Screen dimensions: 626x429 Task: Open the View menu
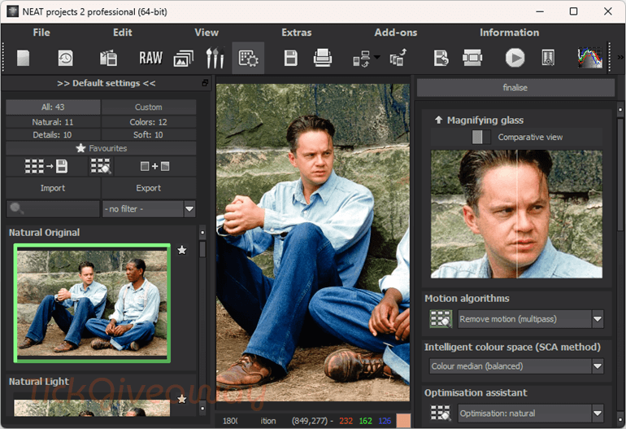pyautogui.click(x=206, y=33)
